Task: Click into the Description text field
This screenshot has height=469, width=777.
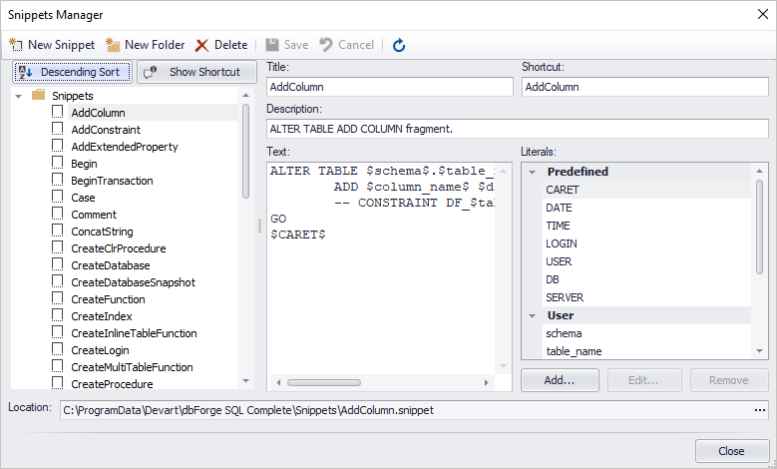Action: click(x=518, y=129)
